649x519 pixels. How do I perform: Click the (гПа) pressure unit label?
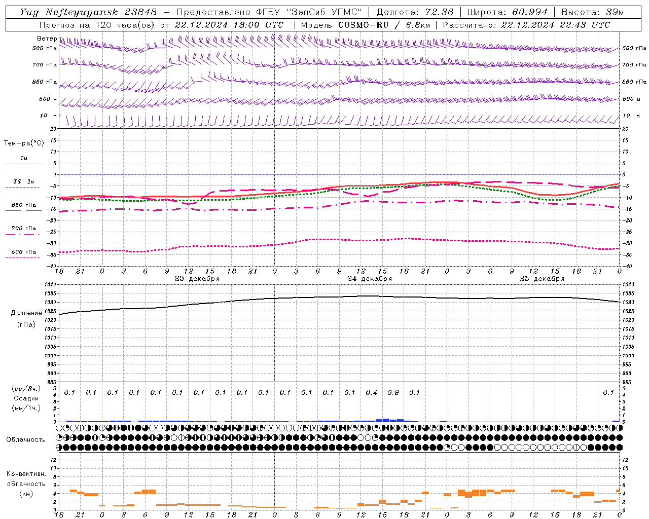click(x=26, y=325)
